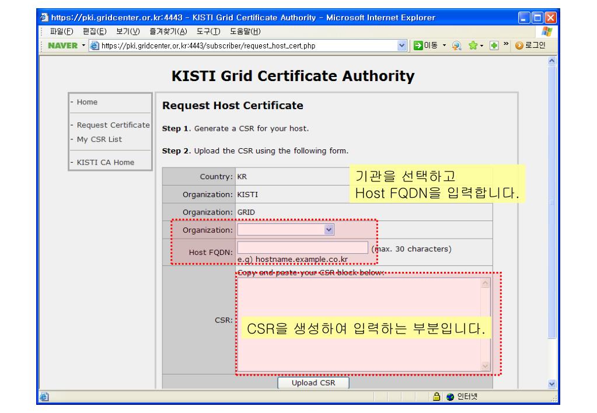This screenshot has width=597, height=413.
Task: Click the 이동 label in the toolbar
Action: [x=431, y=45]
